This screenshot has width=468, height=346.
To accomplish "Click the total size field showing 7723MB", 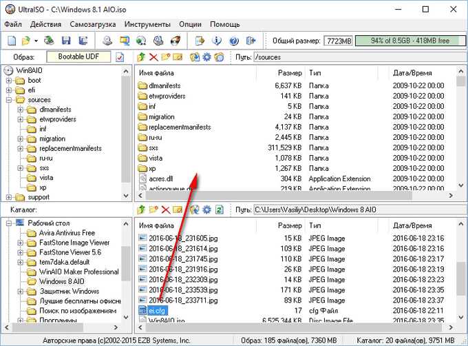I will point(339,41).
